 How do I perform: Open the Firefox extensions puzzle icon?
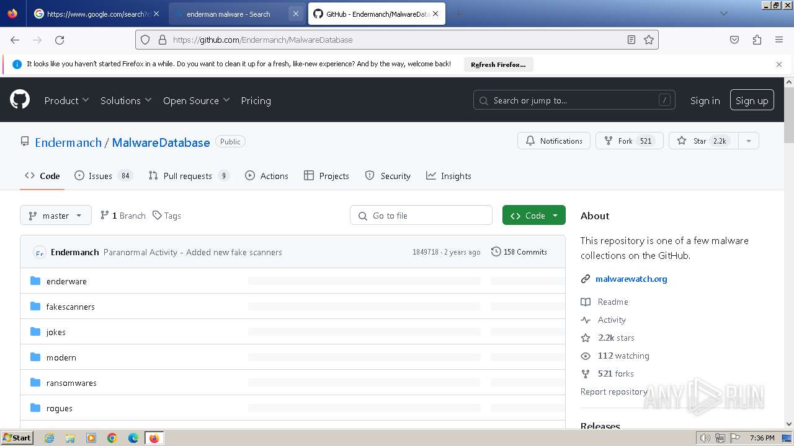point(757,40)
